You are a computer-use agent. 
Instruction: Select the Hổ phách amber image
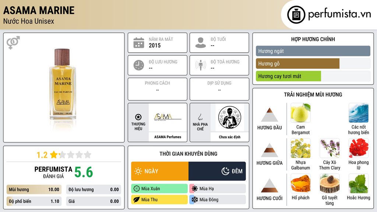pyautogui.click(x=300, y=183)
